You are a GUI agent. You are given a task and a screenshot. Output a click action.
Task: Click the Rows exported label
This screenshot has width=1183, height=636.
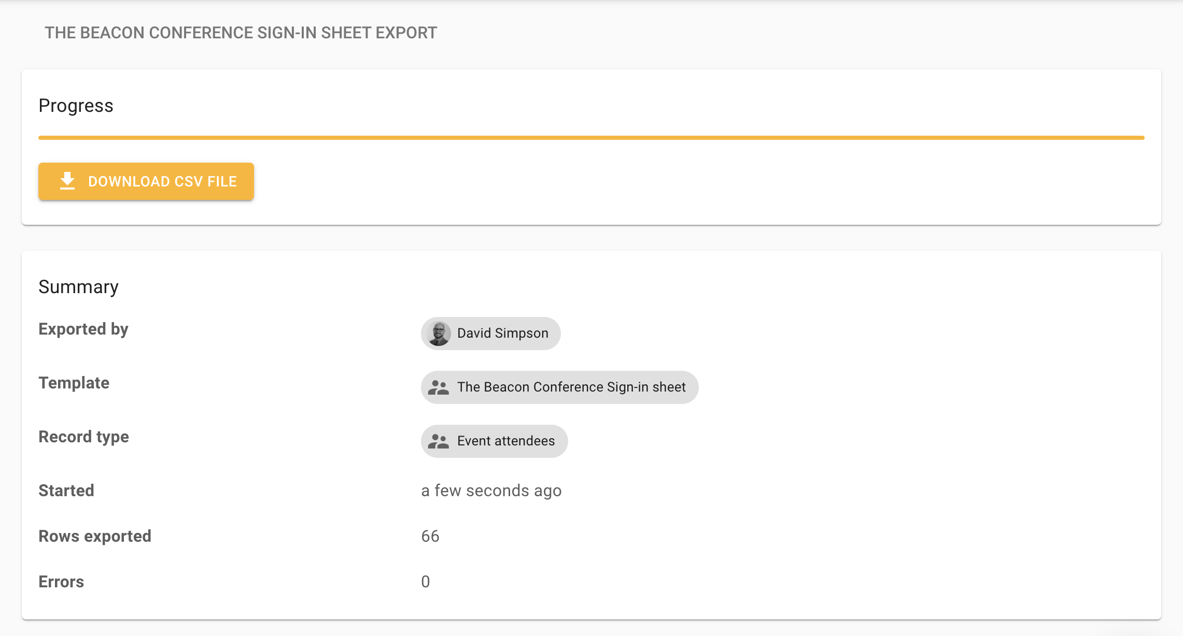(x=95, y=536)
